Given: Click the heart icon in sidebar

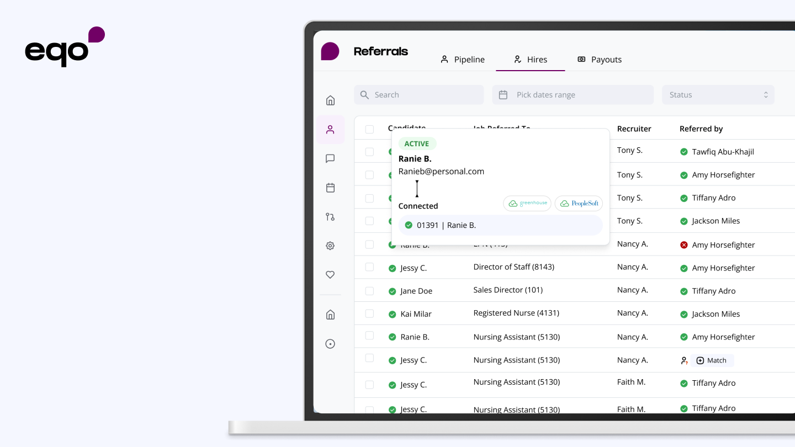Looking at the screenshot, I should (330, 275).
